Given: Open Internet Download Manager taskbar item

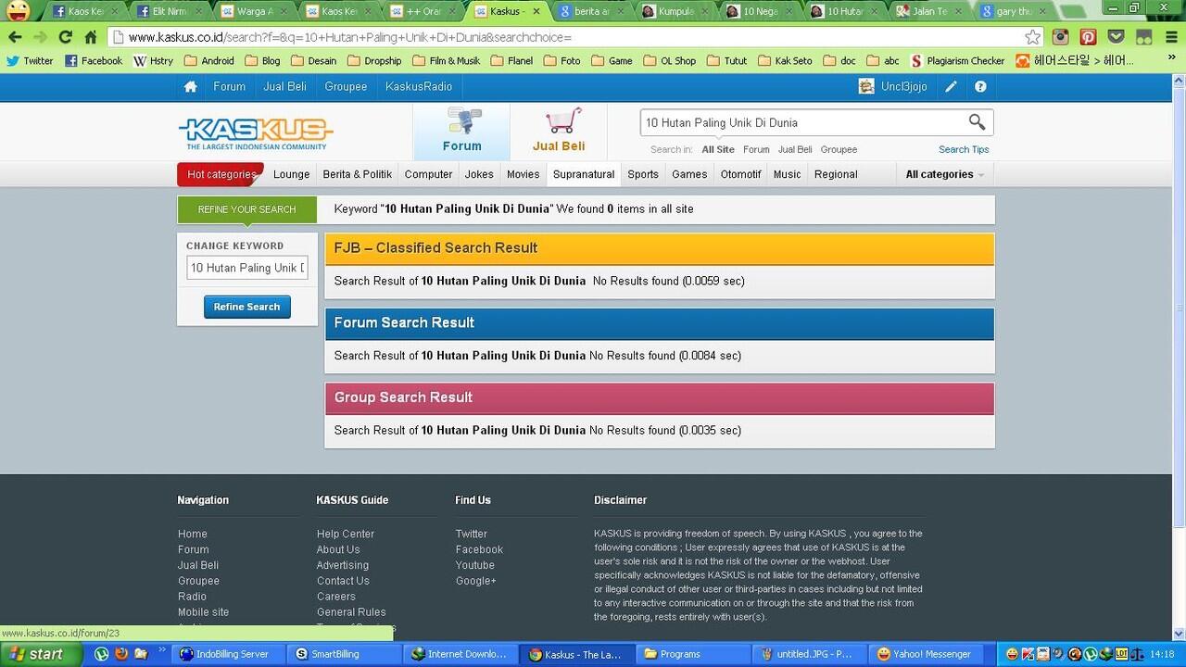Looking at the screenshot, I should (460, 654).
